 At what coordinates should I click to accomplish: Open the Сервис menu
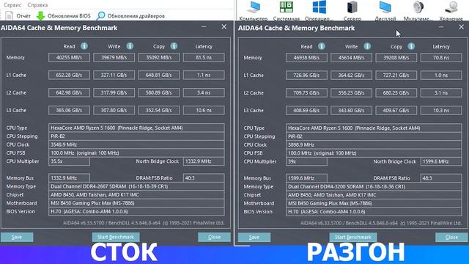click(12, 5)
